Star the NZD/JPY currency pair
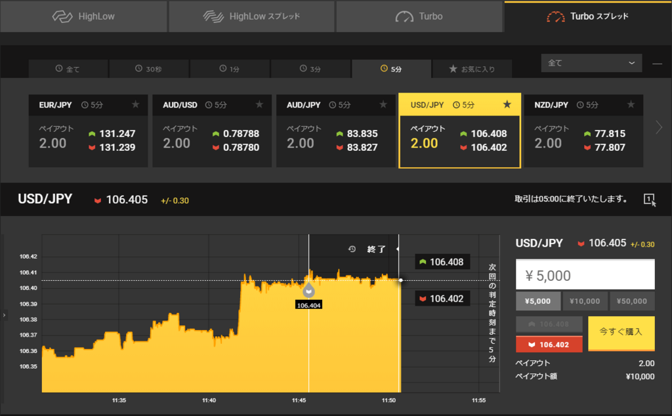Image resolution: width=672 pixels, height=416 pixels. point(631,104)
